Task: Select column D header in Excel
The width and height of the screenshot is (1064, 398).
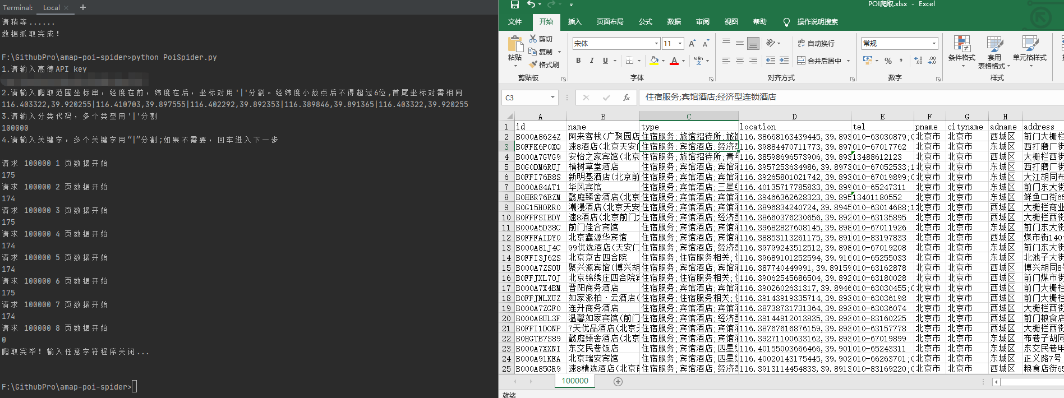Action: tap(794, 117)
